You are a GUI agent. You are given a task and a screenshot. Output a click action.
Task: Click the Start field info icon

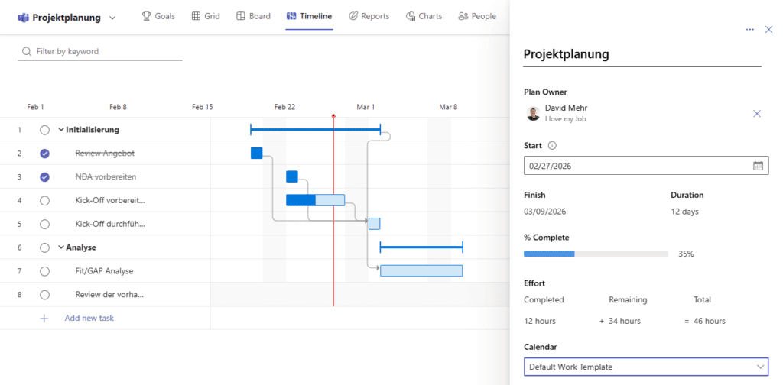[x=552, y=146]
